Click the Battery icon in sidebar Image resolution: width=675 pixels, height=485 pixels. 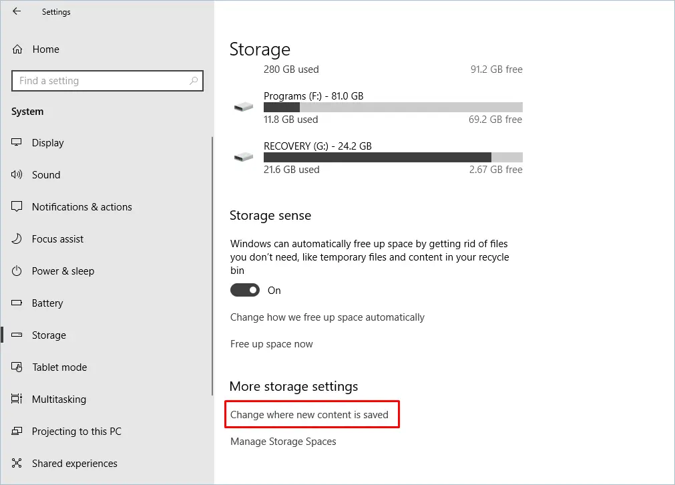pos(17,303)
